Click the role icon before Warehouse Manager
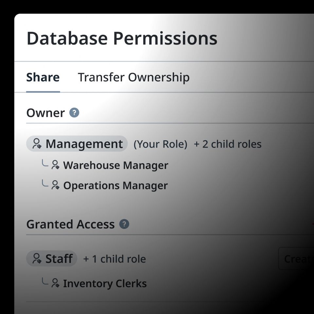This screenshot has width=314, height=314. pyautogui.click(x=55, y=165)
